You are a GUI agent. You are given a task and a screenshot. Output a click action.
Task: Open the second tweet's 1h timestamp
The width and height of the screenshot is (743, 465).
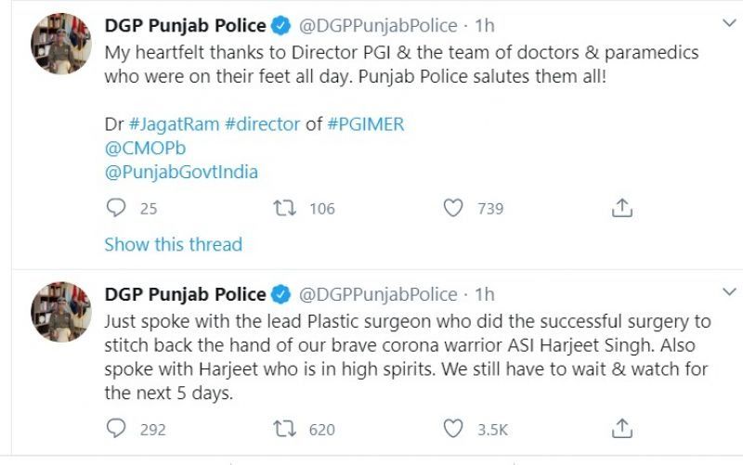pos(484,294)
